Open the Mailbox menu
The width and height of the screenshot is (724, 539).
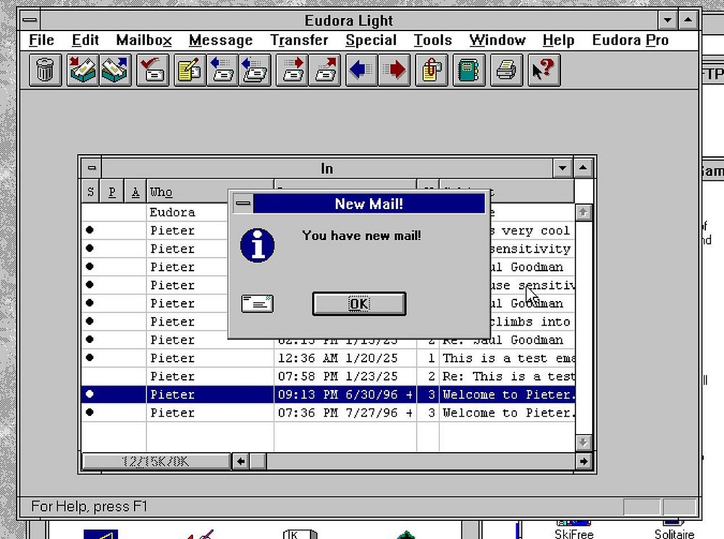pyautogui.click(x=143, y=41)
